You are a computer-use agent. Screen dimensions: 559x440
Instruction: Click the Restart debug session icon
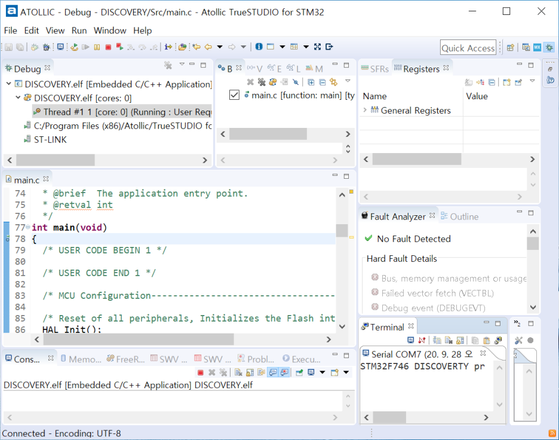tap(74, 47)
